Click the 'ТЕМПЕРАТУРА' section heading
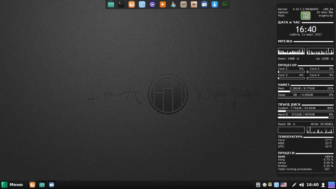Screen dimensions: 336x189 290,137
